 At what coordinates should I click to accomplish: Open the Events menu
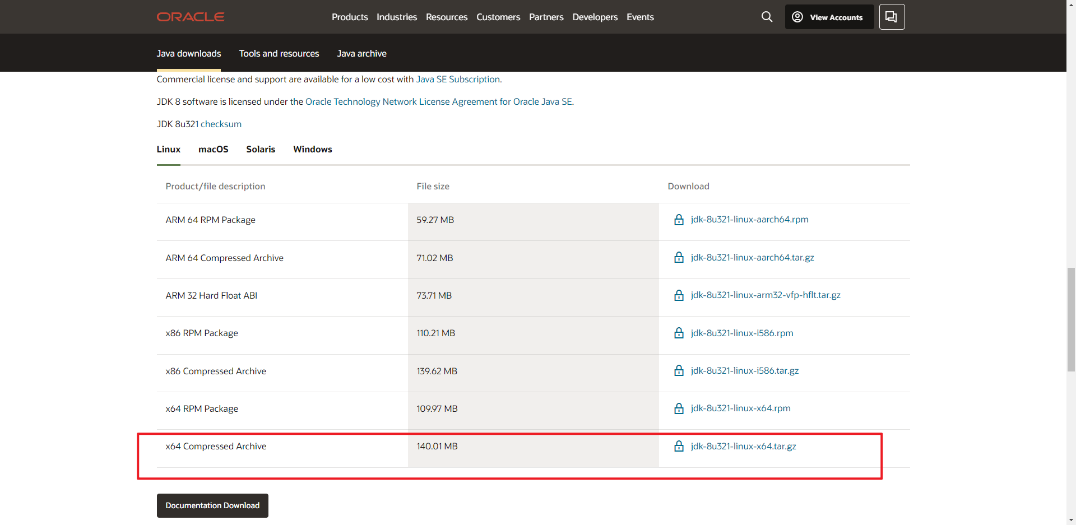640,17
